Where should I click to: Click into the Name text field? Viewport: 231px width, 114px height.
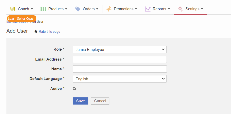[x=120, y=69]
